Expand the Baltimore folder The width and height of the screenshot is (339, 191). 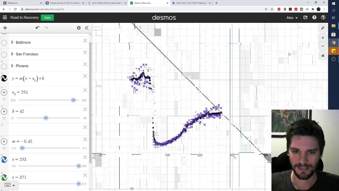tap(12, 42)
